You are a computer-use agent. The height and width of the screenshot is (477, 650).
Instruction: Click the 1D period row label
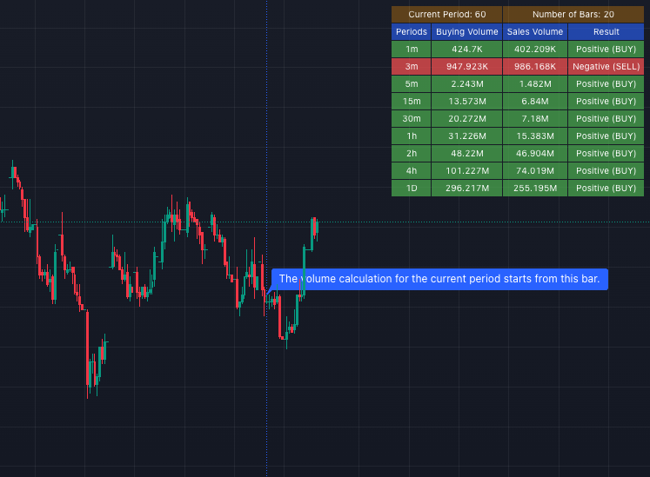pos(411,188)
